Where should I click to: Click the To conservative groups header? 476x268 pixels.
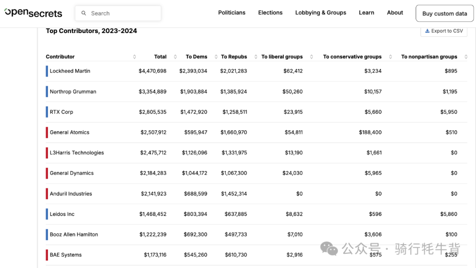point(352,57)
